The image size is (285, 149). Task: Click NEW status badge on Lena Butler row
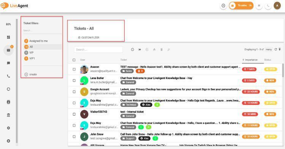270,80
